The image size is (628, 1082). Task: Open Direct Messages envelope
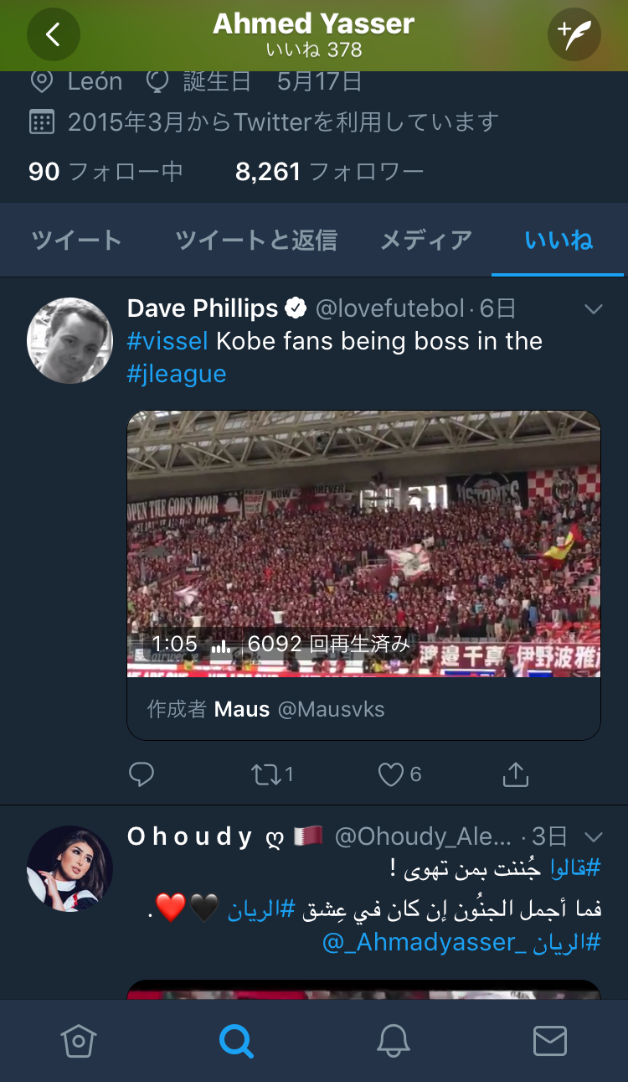click(550, 1041)
